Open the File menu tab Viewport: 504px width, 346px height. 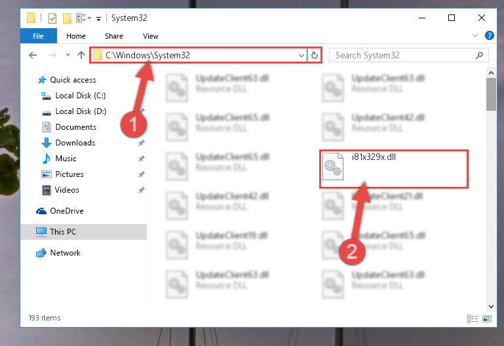38,36
